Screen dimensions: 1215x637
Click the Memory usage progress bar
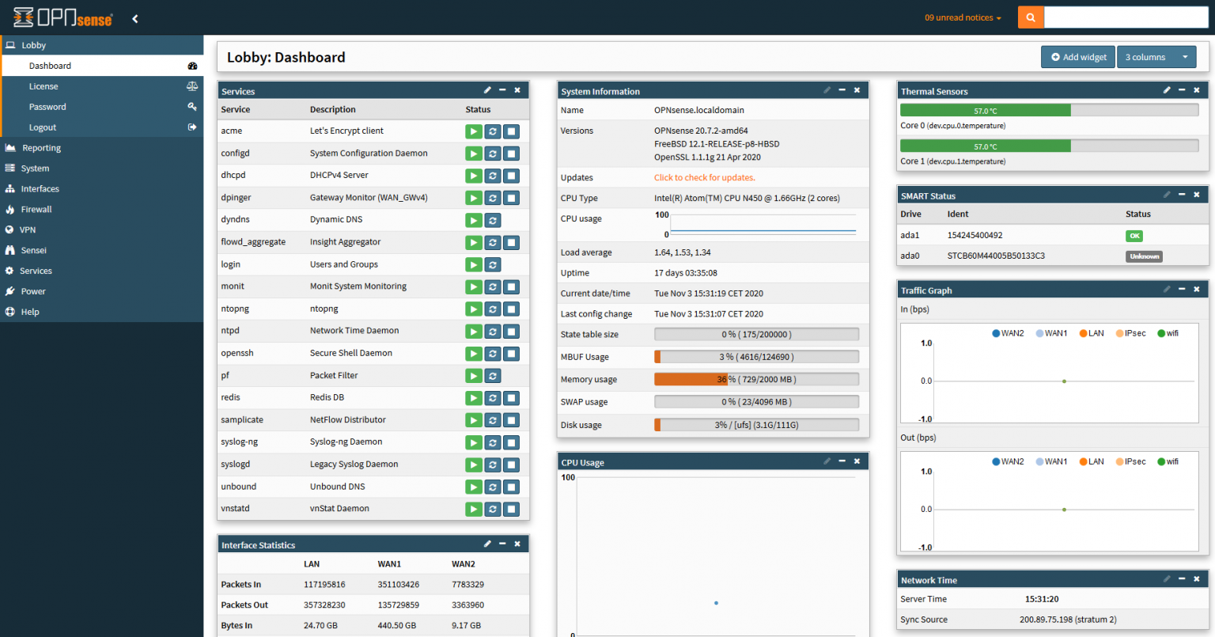click(x=756, y=380)
